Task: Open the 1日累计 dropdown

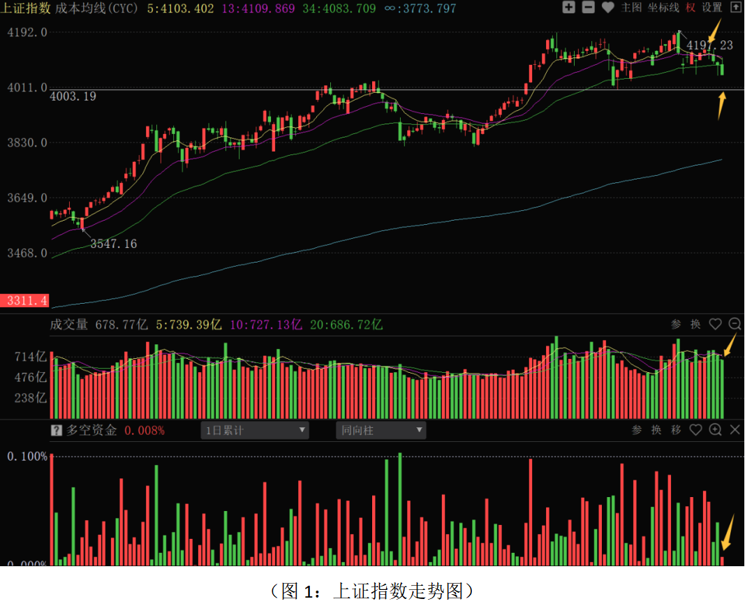Action: point(255,431)
